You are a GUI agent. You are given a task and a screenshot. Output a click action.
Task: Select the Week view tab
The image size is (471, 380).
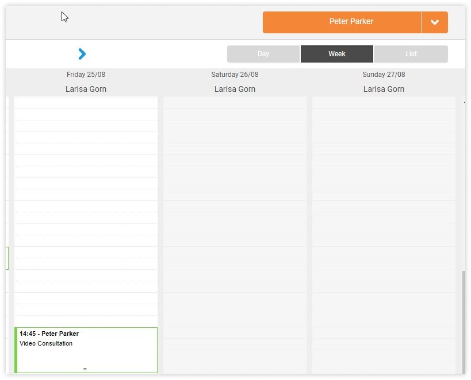tap(337, 54)
